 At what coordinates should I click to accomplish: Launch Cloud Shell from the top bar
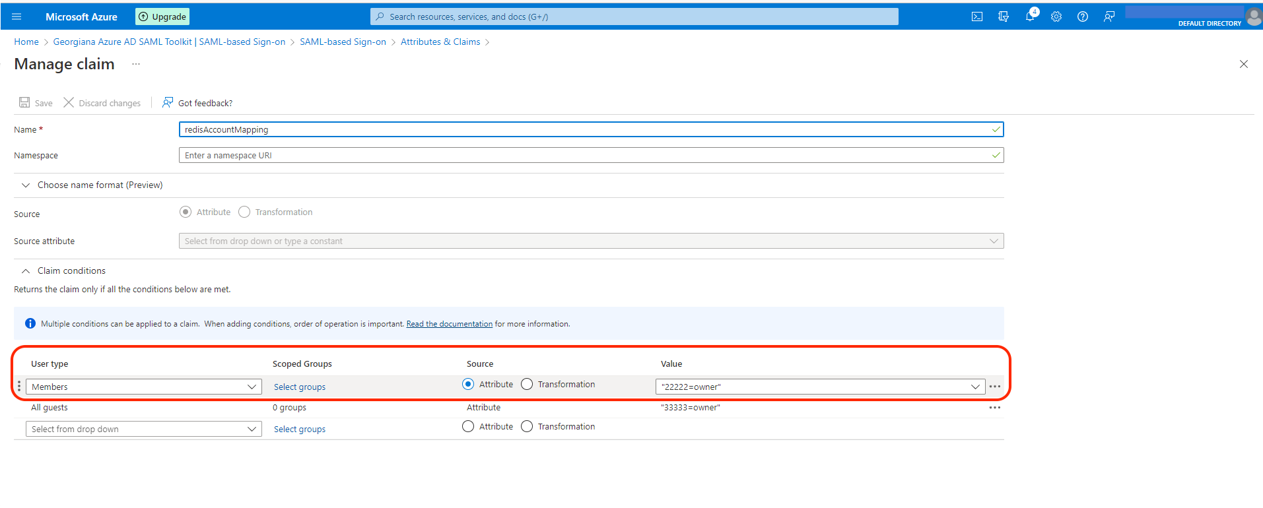(977, 16)
